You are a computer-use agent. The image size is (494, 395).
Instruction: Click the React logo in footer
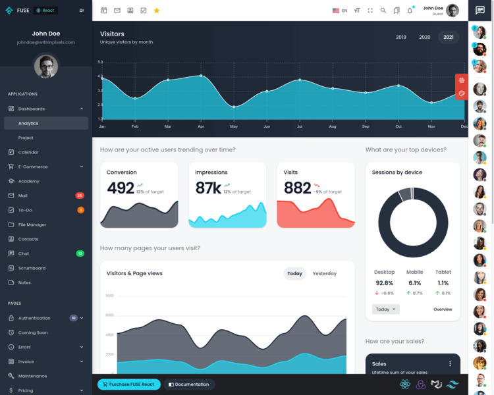coord(405,384)
